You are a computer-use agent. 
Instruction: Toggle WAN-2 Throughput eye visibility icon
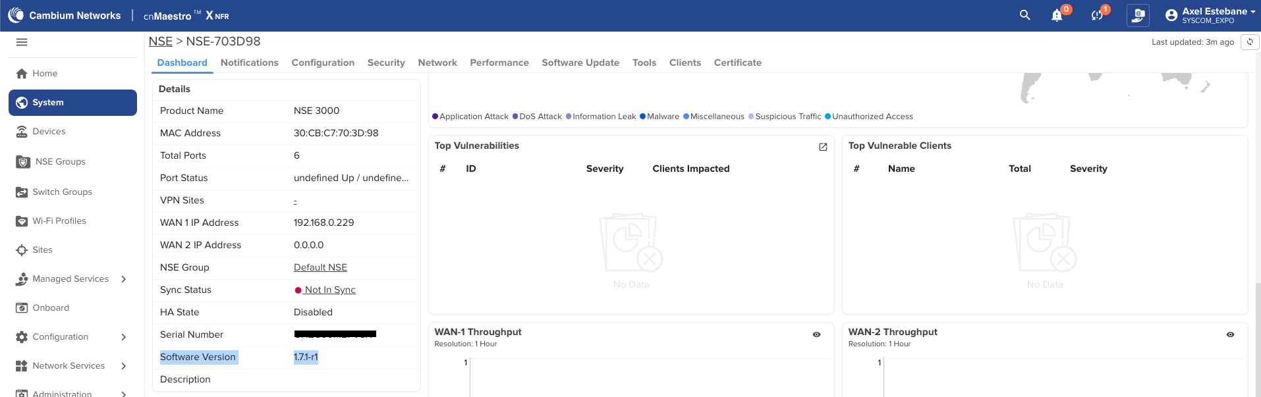[1230, 334]
